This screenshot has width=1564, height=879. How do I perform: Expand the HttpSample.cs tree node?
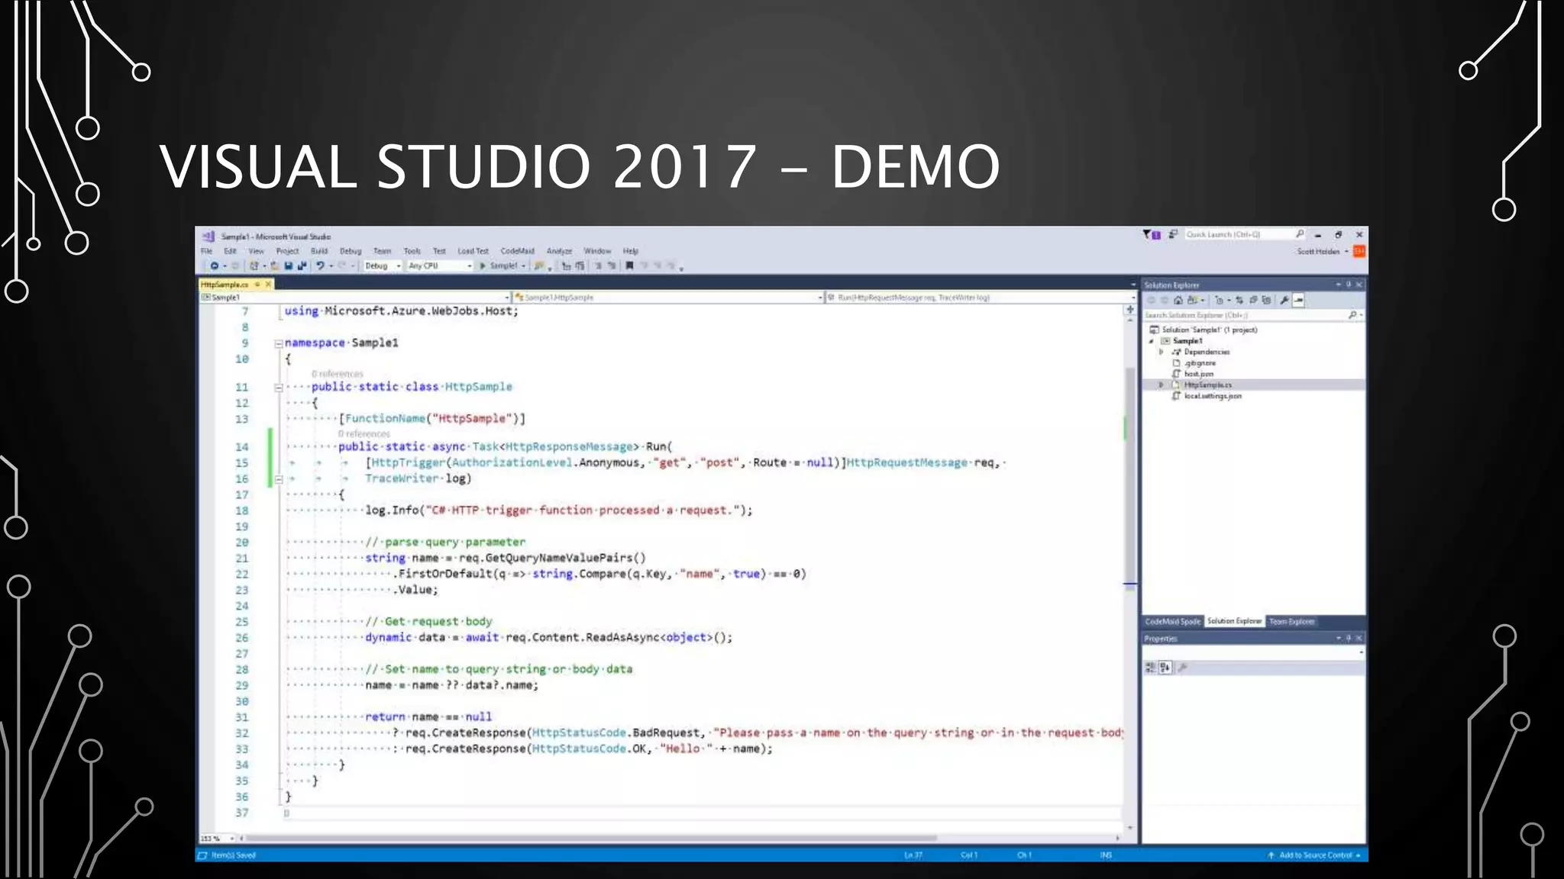tap(1162, 385)
